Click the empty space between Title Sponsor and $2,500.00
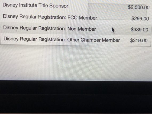The image size is (152, 114). point(98,7)
